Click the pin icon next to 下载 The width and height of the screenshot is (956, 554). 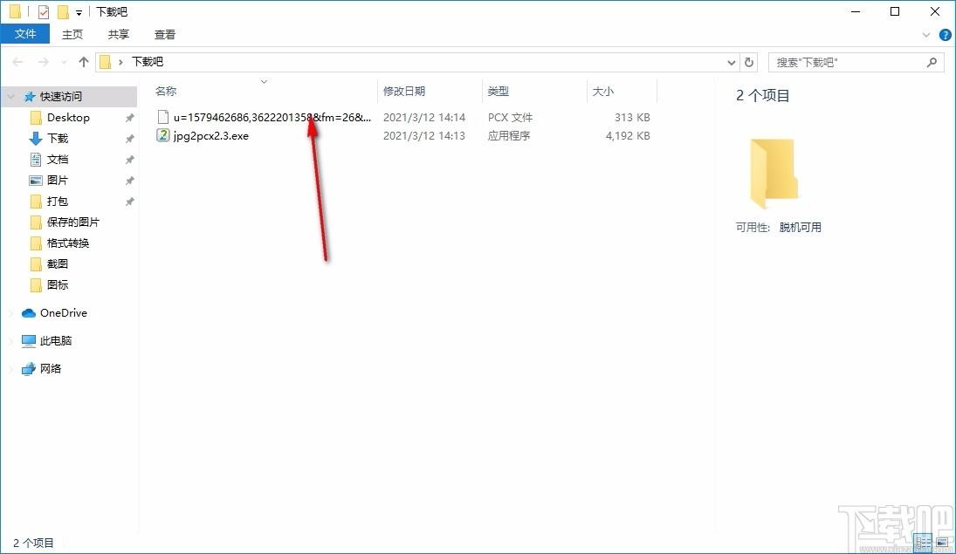(x=129, y=139)
